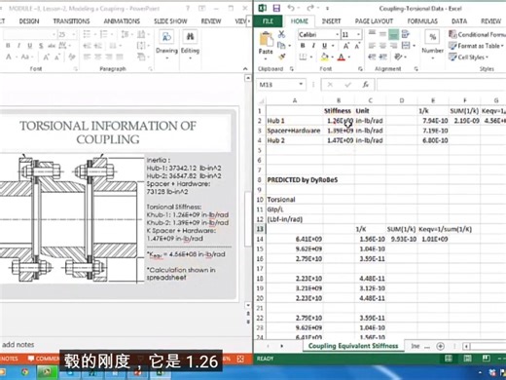This screenshot has width=506, height=380.
Task: Switch Excel to Page Layout view icon
Action: [x=467, y=359]
